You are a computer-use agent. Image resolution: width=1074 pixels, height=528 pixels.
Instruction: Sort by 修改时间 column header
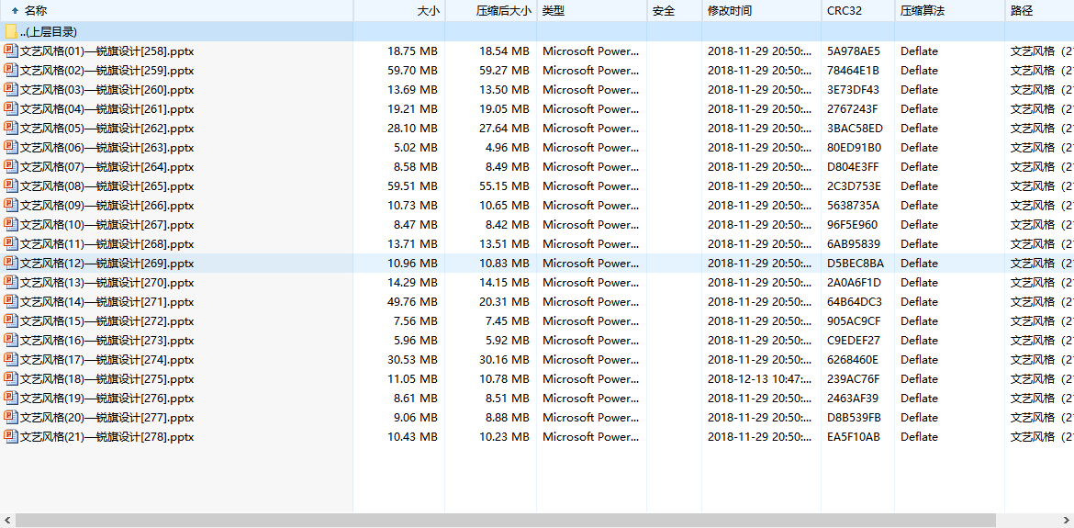762,10
